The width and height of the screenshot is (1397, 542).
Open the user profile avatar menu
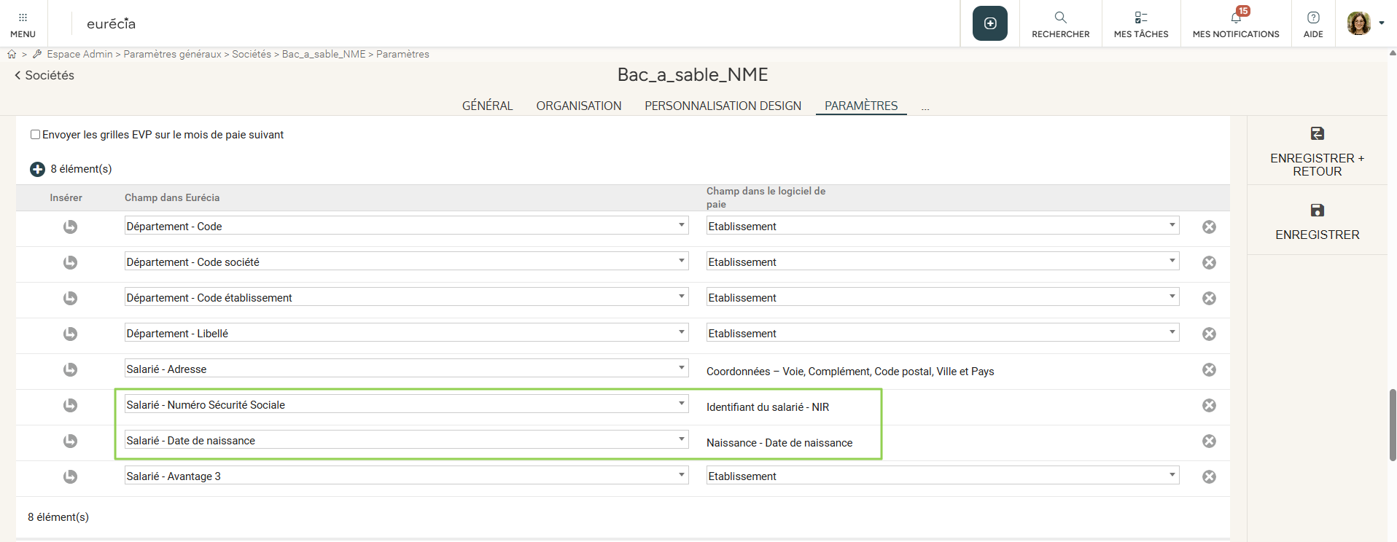click(x=1364, y=23)
